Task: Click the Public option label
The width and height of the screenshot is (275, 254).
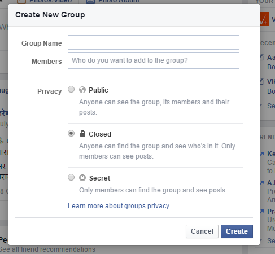Action: pos(98,90)
